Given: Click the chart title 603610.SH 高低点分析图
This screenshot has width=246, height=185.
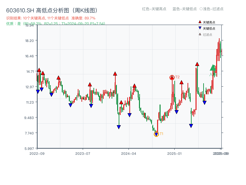Looking at the screenshot, I should (x=52, y=10).
